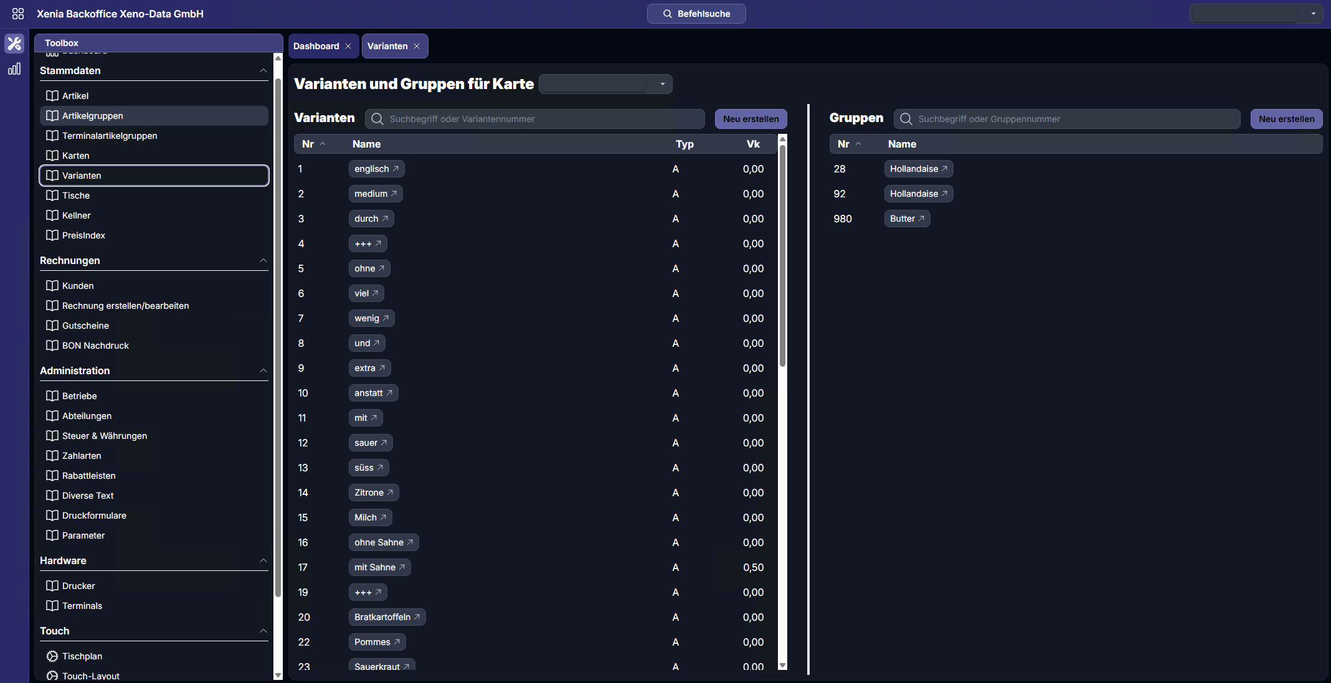Collapse the Hardware section
Screen dimensions: 1331x683
(x=263, y=561)
